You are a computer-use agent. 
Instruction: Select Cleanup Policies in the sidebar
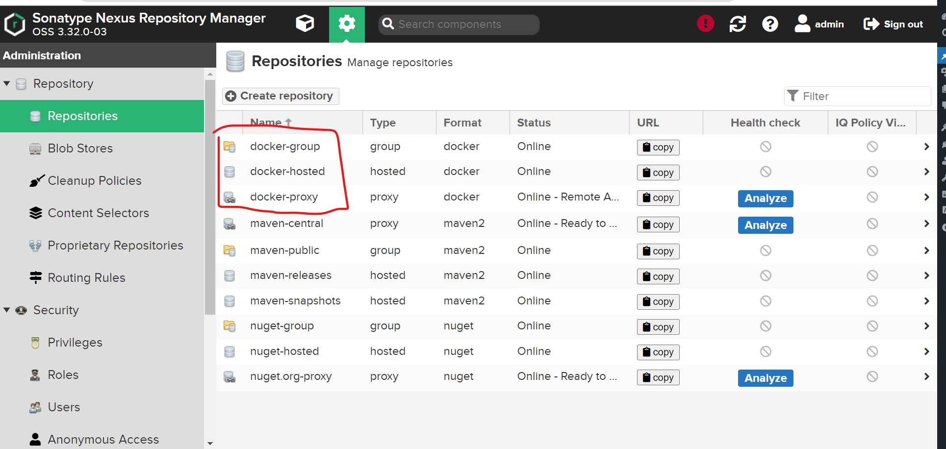[x=94, y=181]
